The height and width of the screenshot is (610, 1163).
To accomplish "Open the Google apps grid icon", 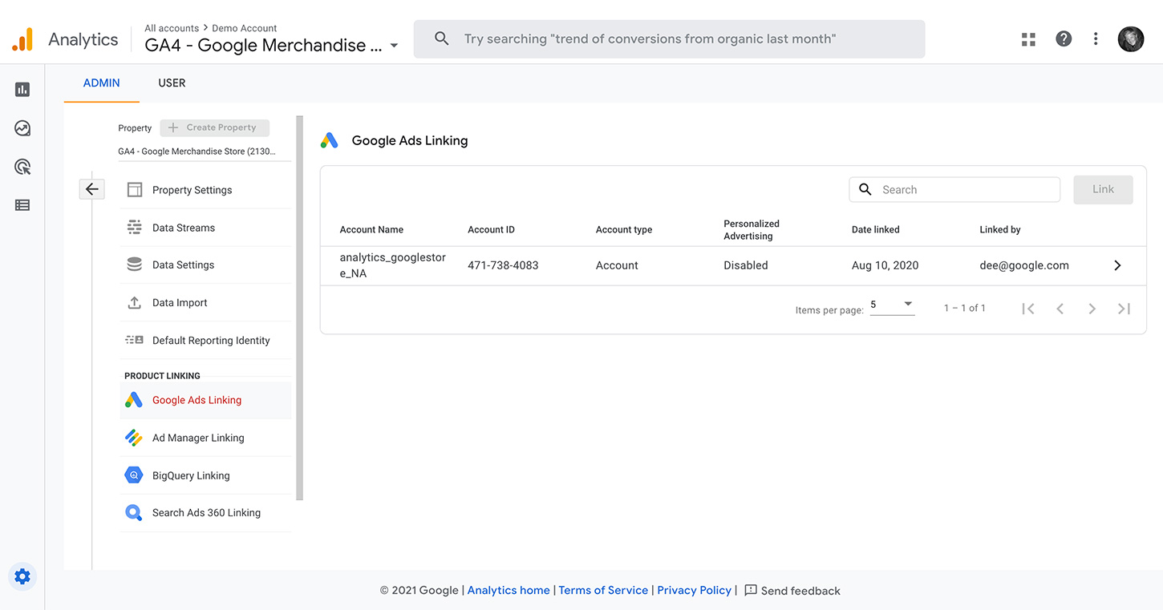I will (x=1028, y=39).
